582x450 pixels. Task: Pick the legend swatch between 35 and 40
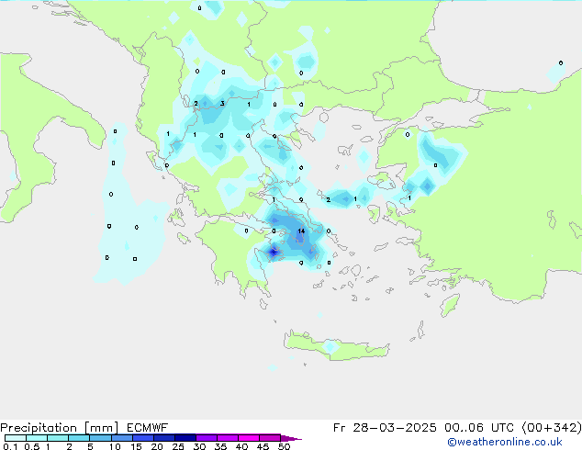228,438
